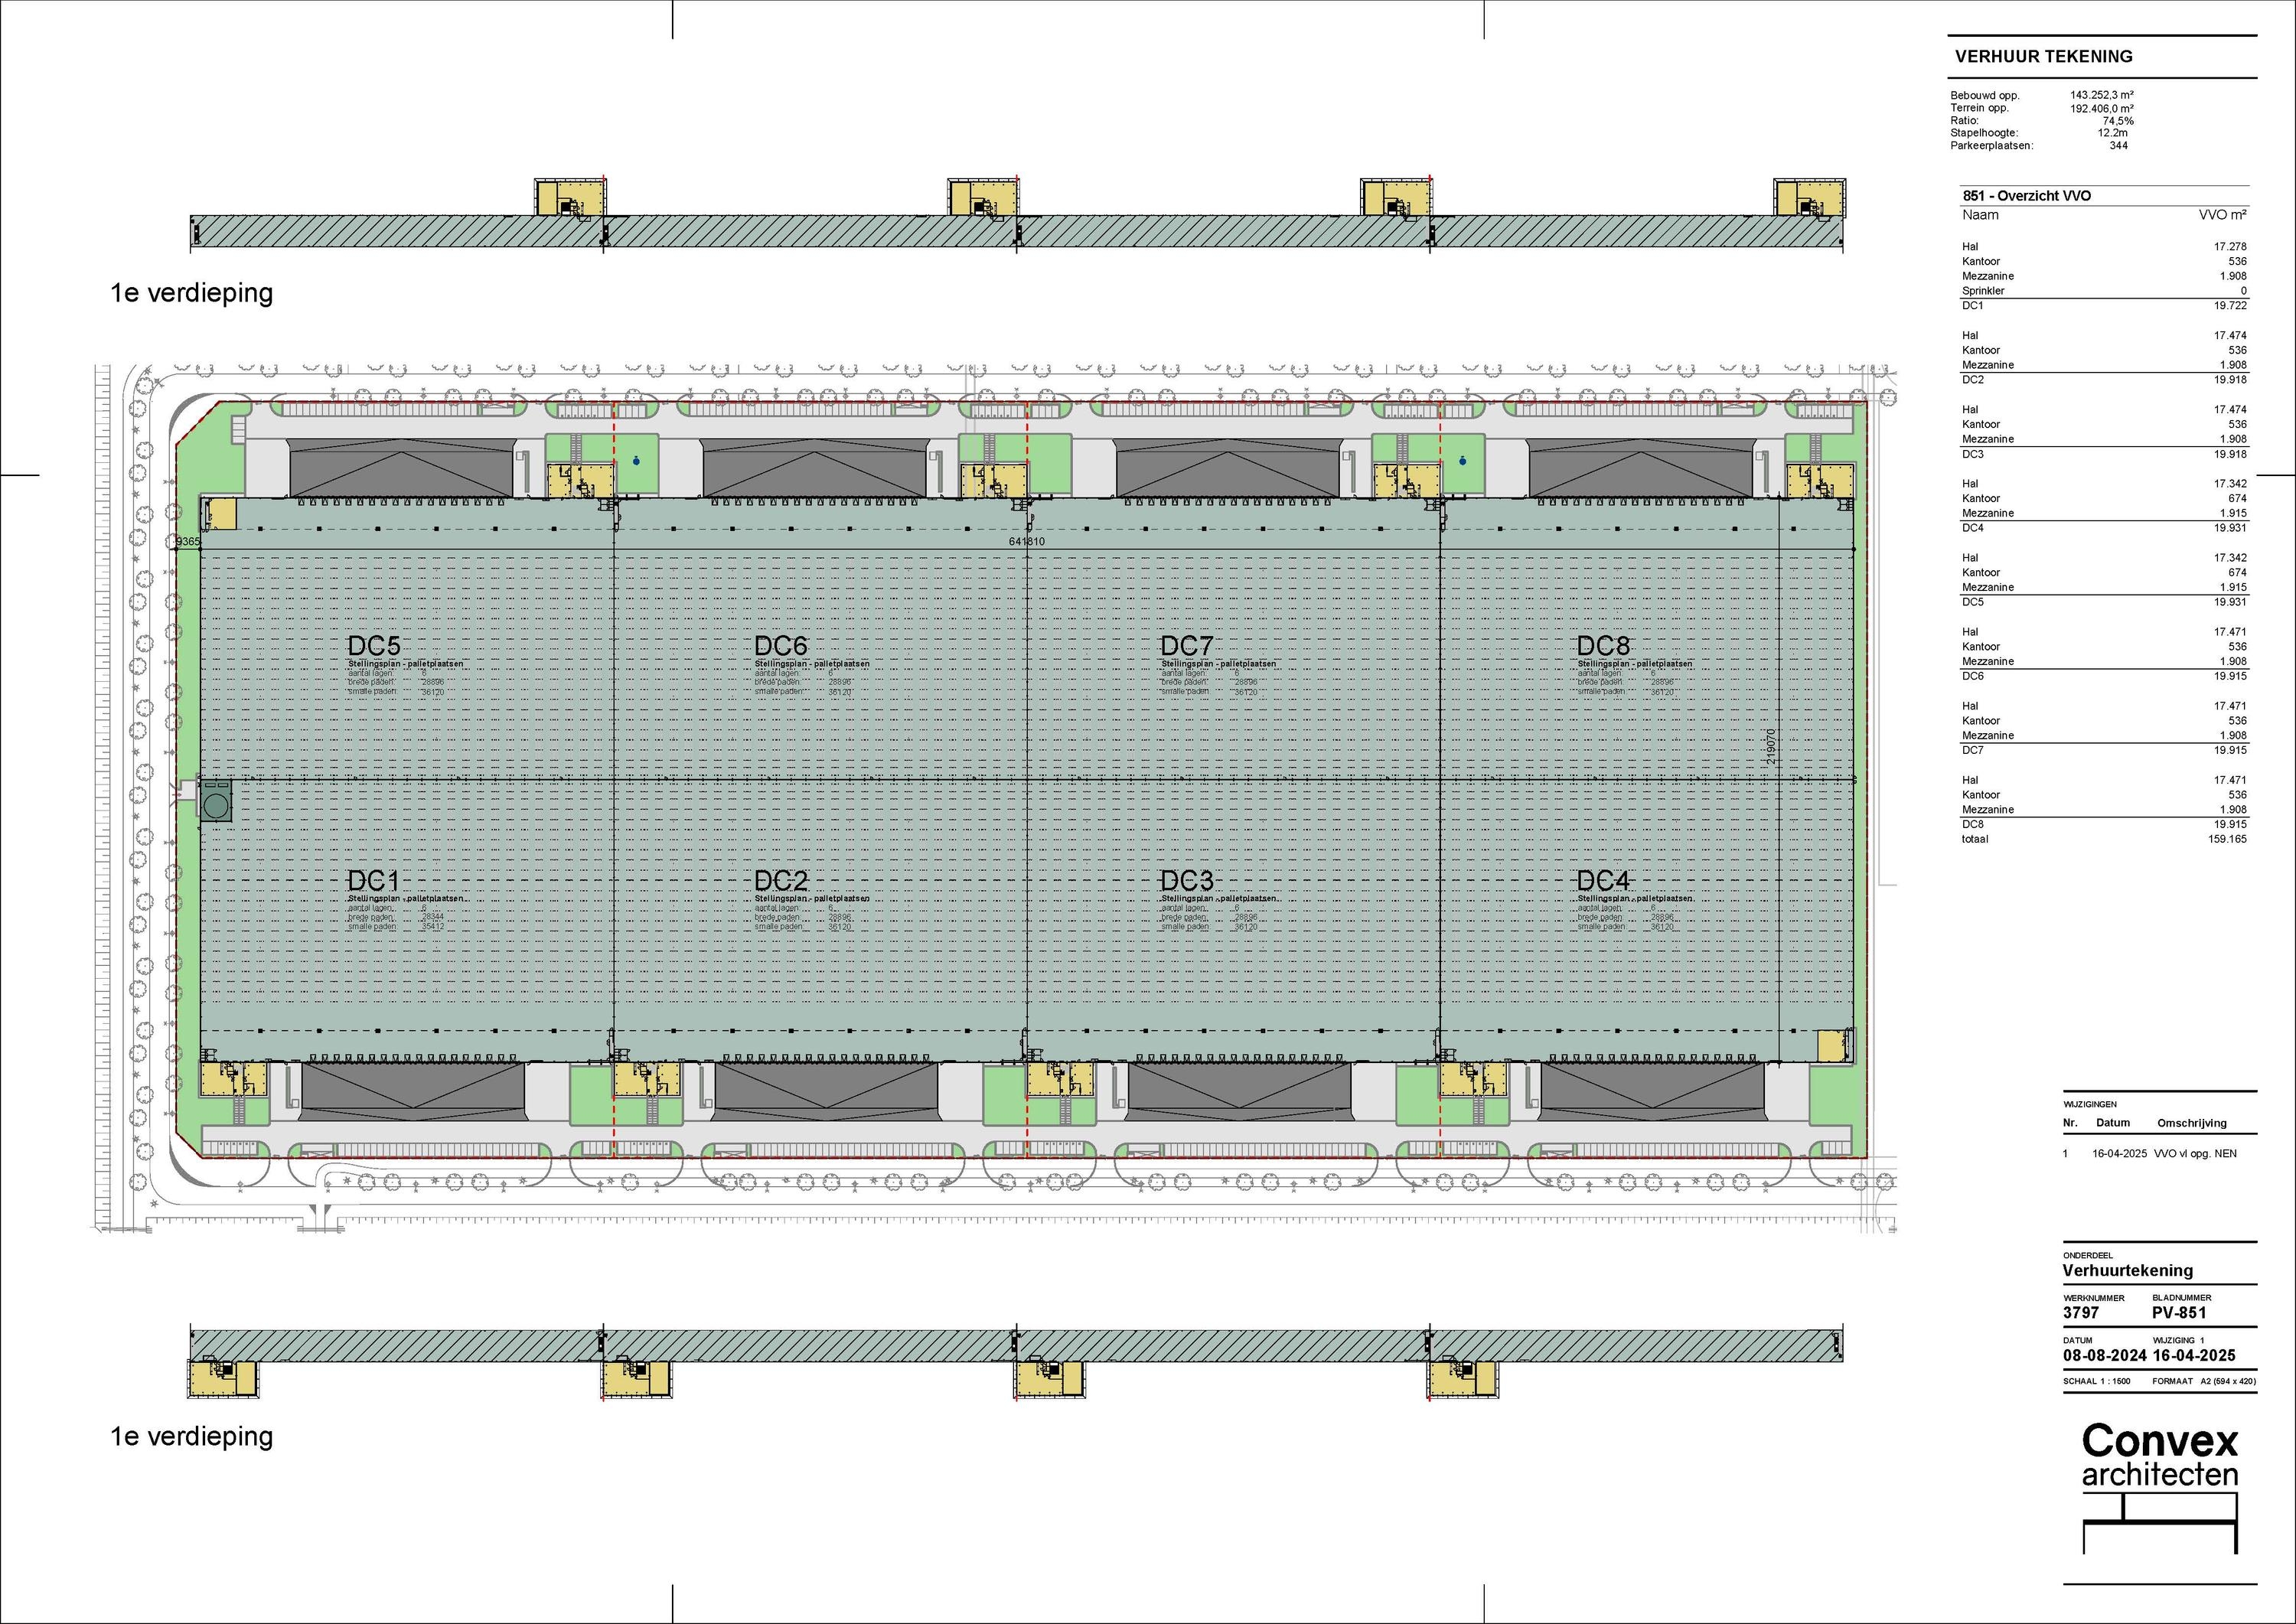2296x1624 pixels.
Task: Click blue dot marker near DC8 office
Action: point(1462,461)
